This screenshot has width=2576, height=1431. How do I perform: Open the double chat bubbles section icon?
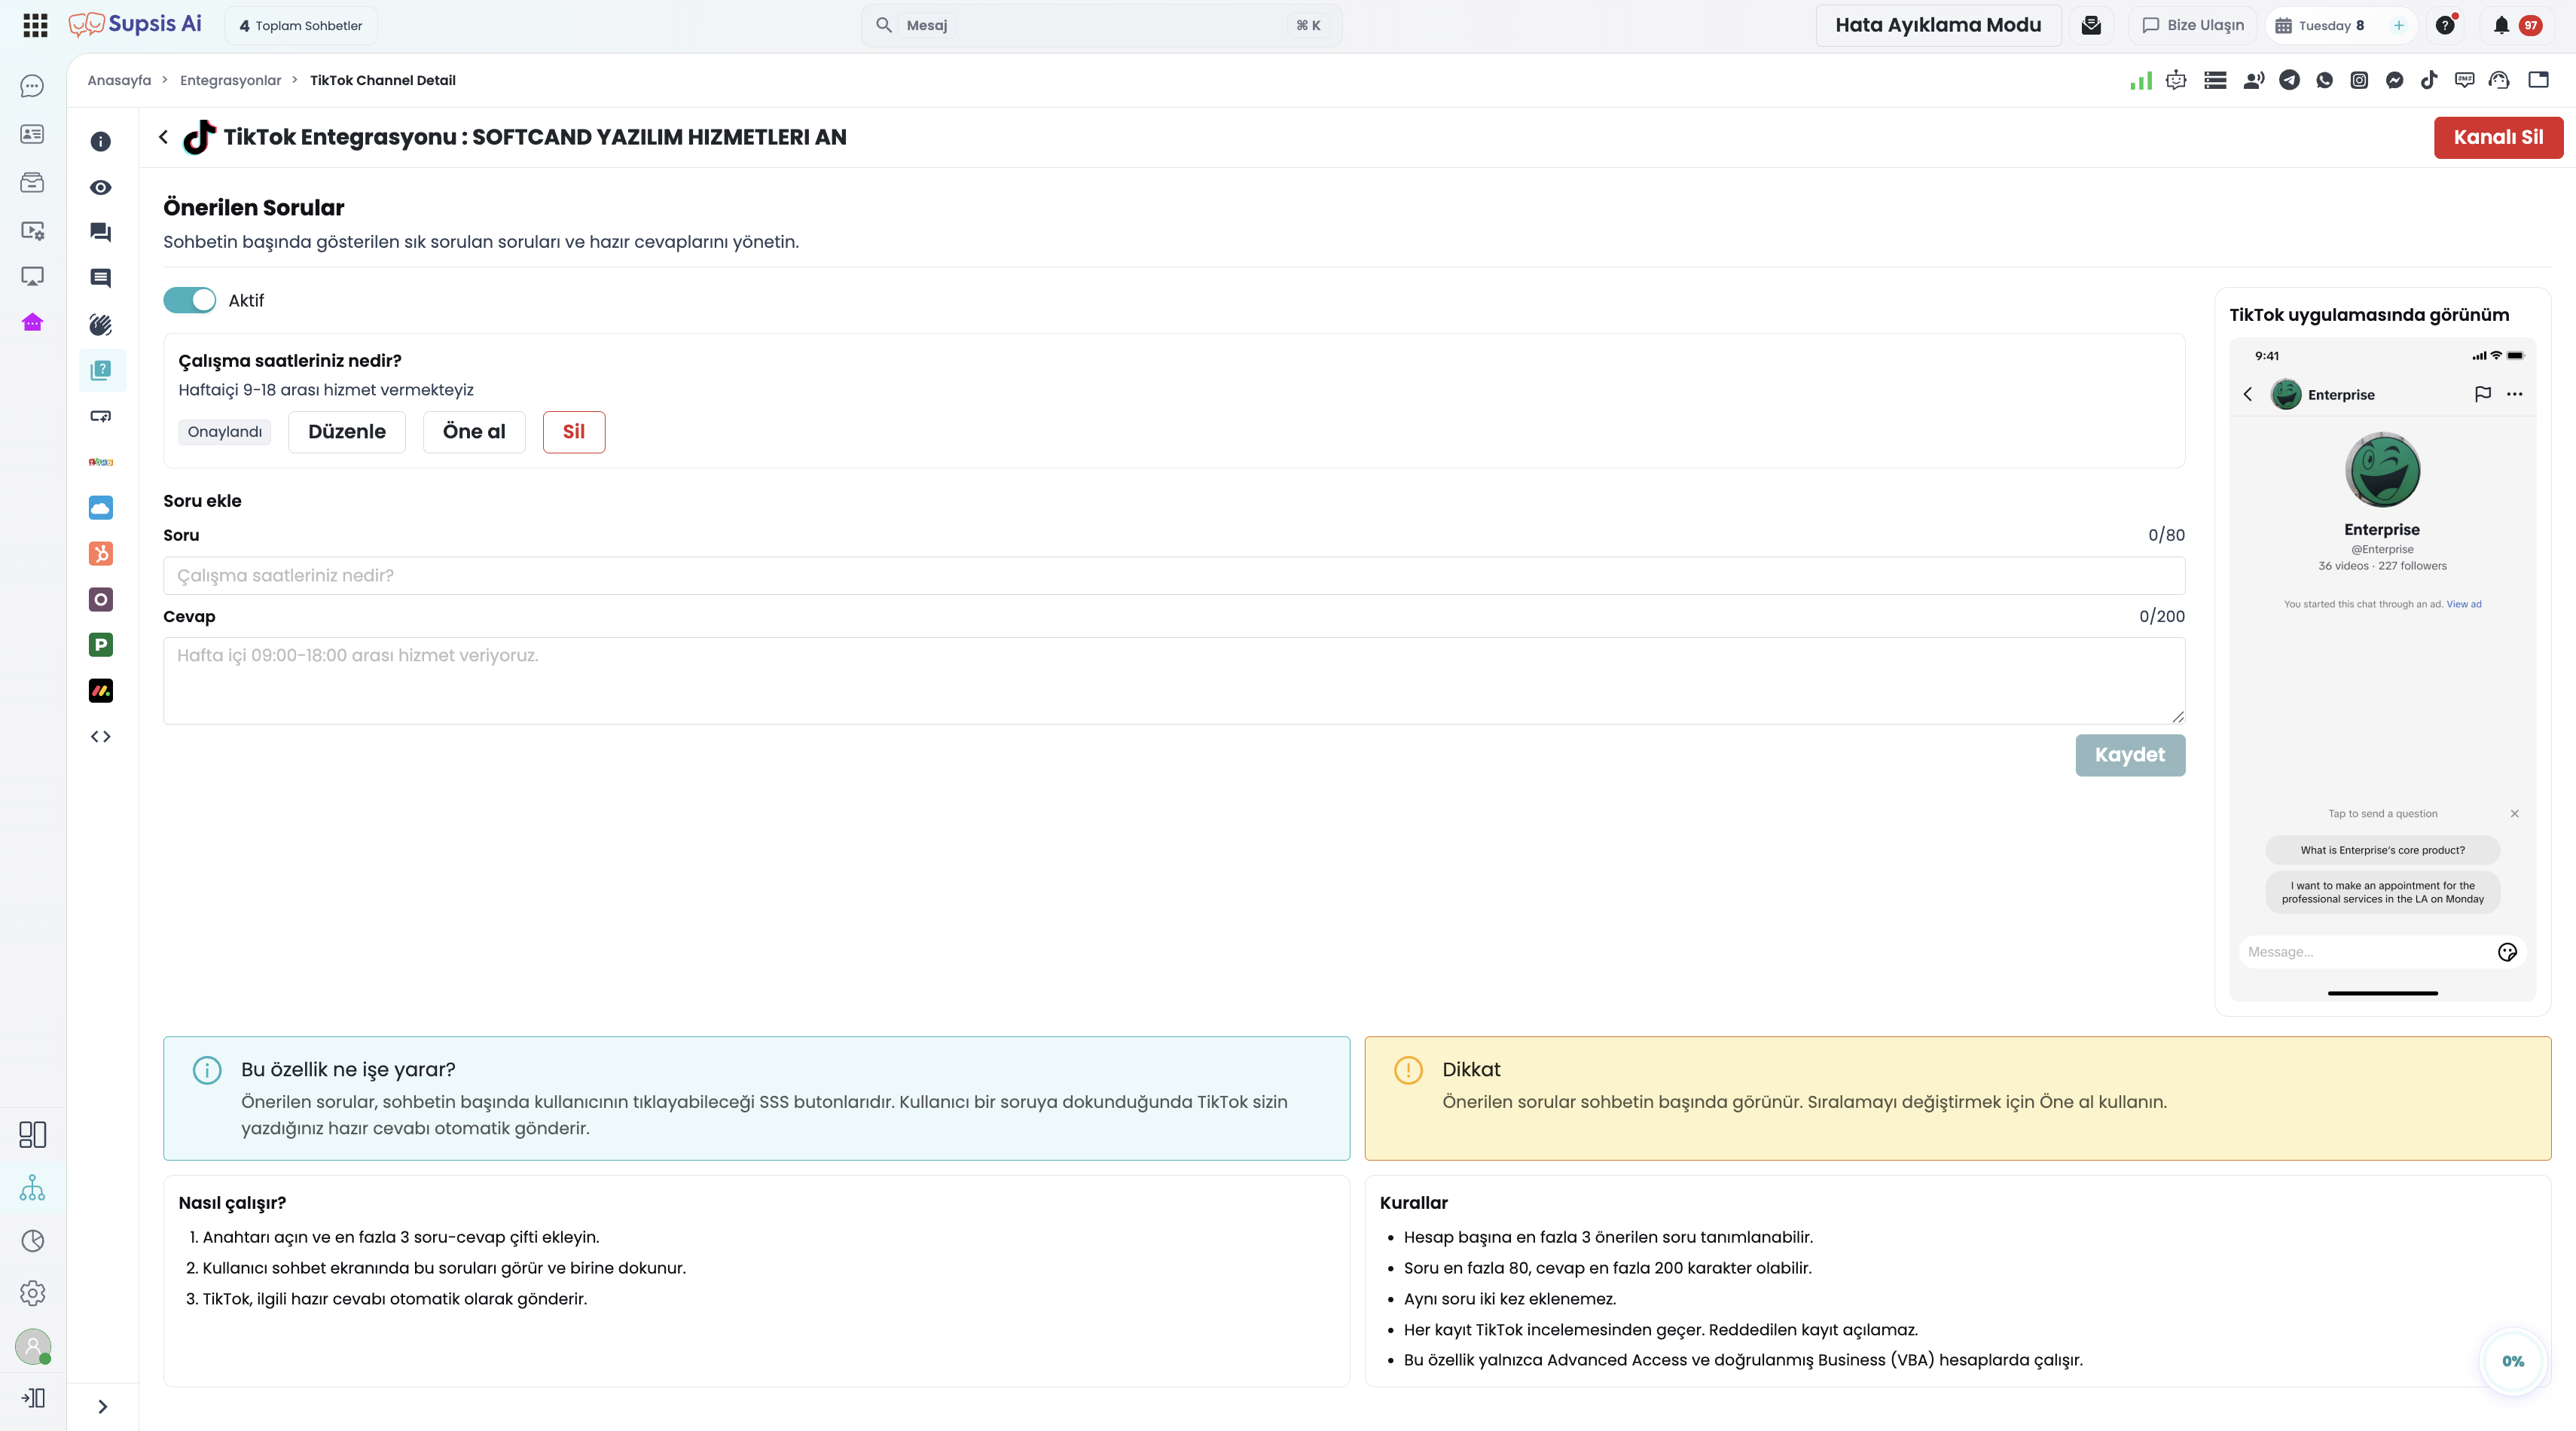101,232
